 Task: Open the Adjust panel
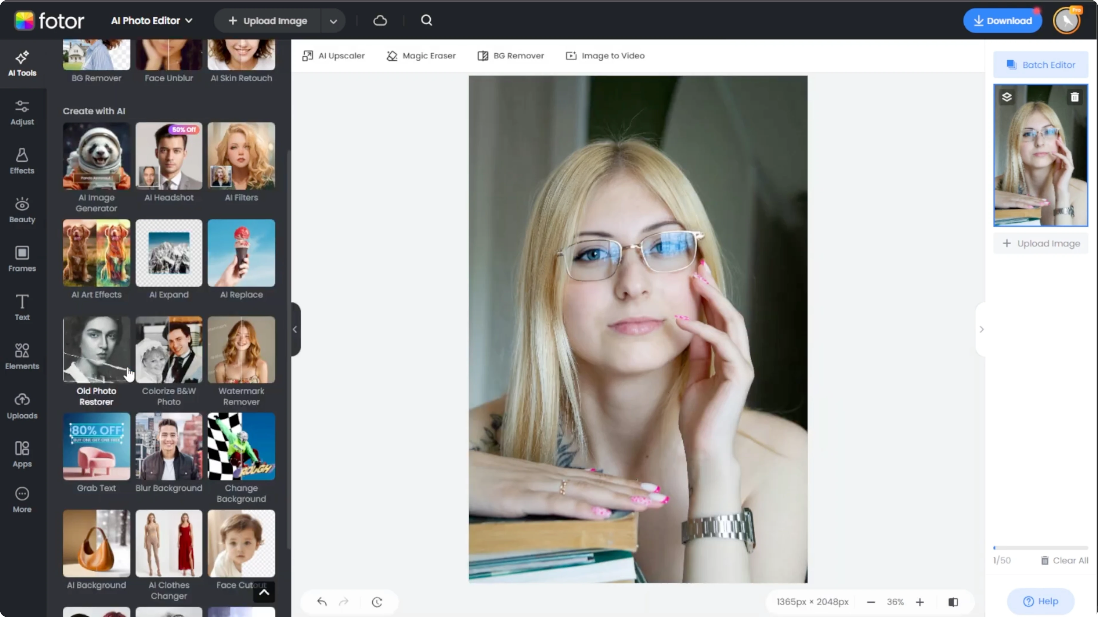(22, 113)
